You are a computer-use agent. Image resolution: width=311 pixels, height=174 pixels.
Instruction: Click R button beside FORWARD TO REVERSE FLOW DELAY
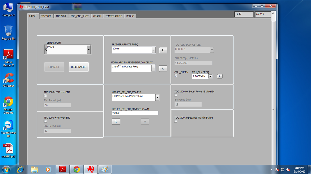[163, 68]
